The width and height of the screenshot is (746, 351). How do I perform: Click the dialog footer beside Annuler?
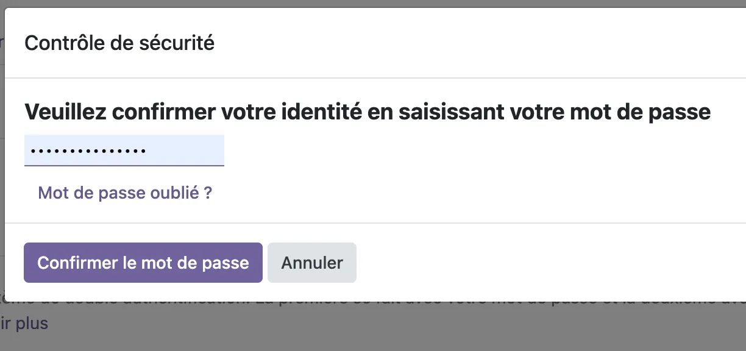(x=549, y=263)
